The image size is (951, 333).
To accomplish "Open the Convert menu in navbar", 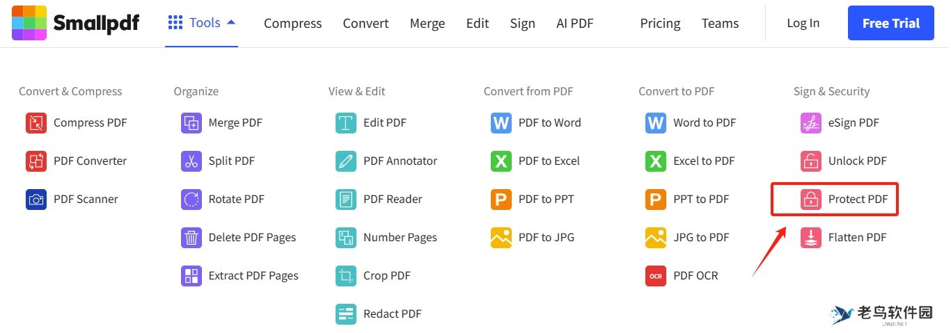I will 366,24.
